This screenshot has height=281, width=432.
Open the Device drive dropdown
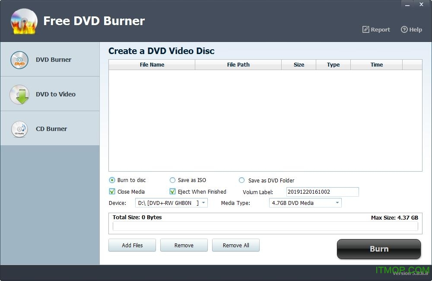(172, 203)
